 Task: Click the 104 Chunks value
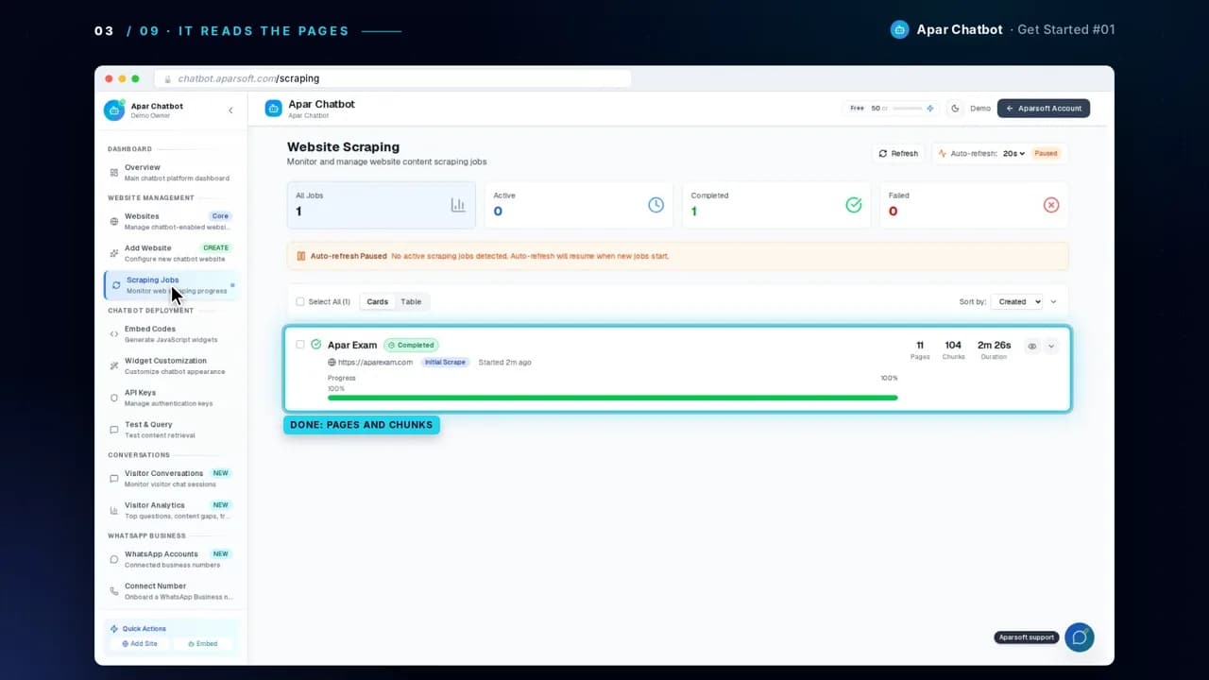click(x=953, y=346)
